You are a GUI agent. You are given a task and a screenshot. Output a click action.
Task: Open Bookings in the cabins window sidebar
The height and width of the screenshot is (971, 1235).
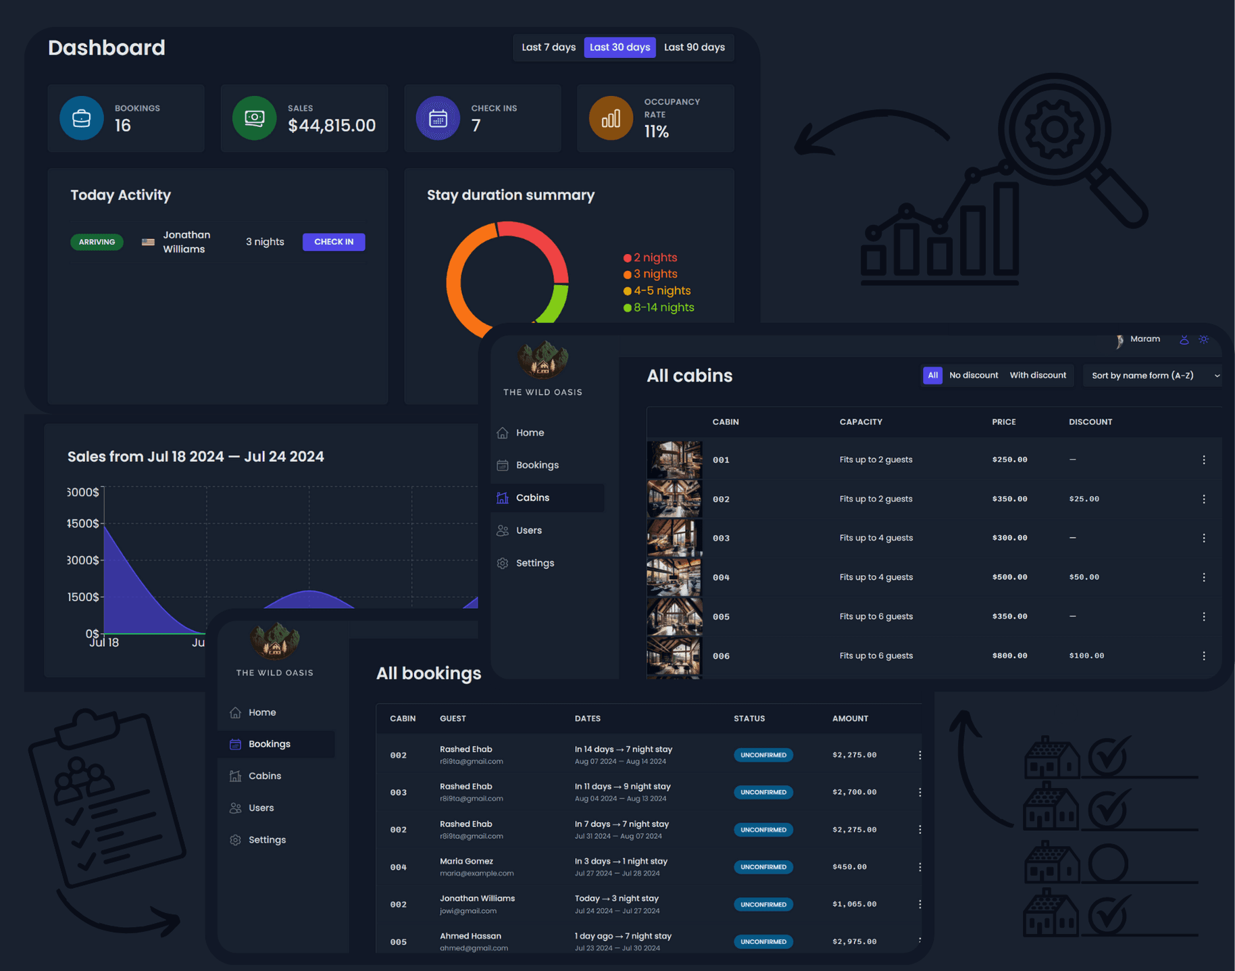point(548,465)
